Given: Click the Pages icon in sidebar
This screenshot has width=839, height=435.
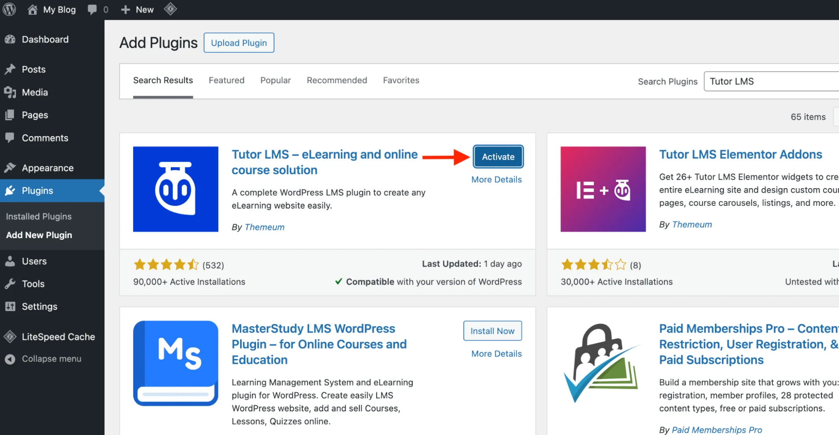Looking at the screenshot, I should [10, 115].
